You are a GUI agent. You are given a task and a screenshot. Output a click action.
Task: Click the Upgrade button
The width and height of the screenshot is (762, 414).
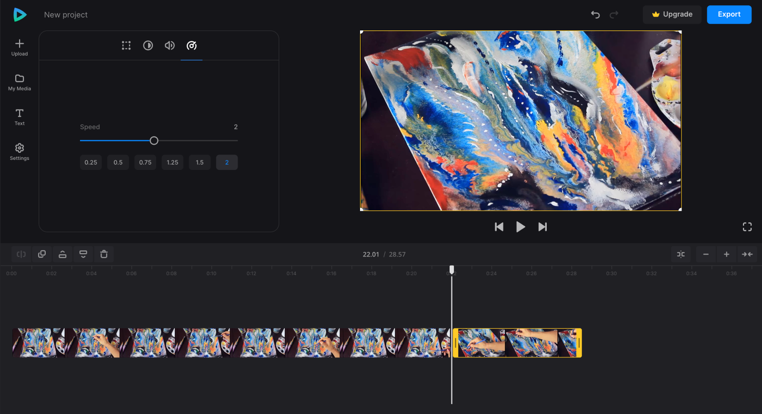[x=672, y=14]
